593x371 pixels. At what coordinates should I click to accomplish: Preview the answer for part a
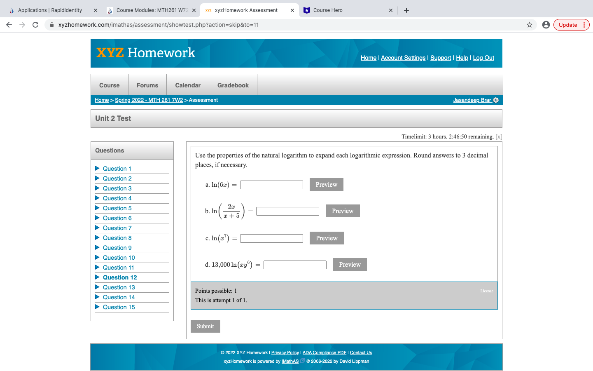pyautogui.click(x=326, y=184)
